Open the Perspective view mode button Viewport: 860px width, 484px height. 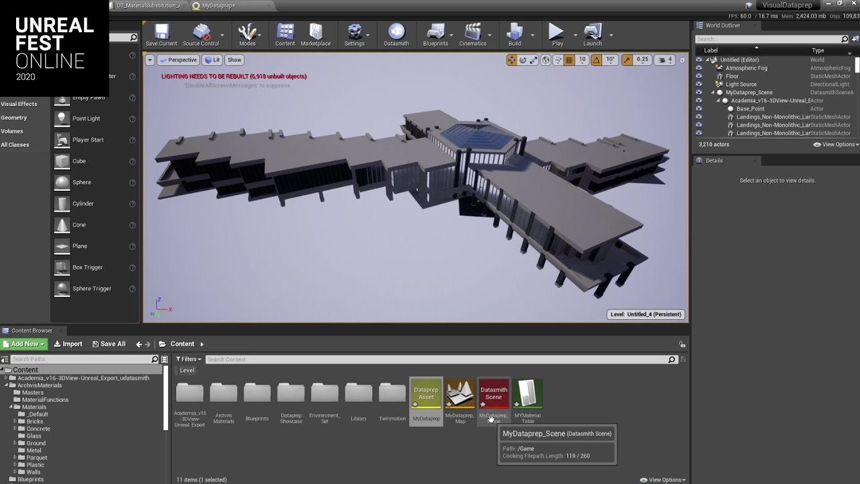[x=178, y=60]
